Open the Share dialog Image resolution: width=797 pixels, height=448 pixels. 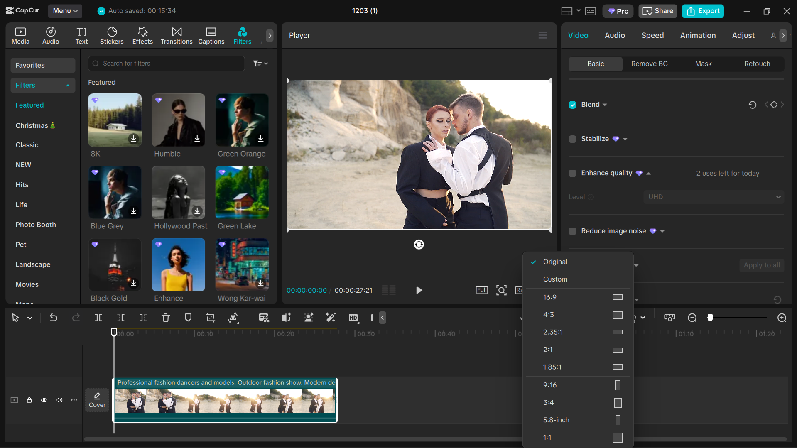[x=657, y=11]
